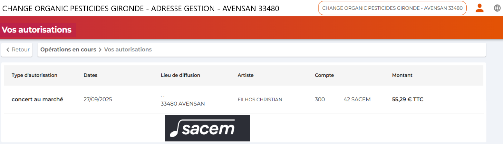Select the Artiste column header
This screenshot has width=503, height=144.
pos(246,75)
